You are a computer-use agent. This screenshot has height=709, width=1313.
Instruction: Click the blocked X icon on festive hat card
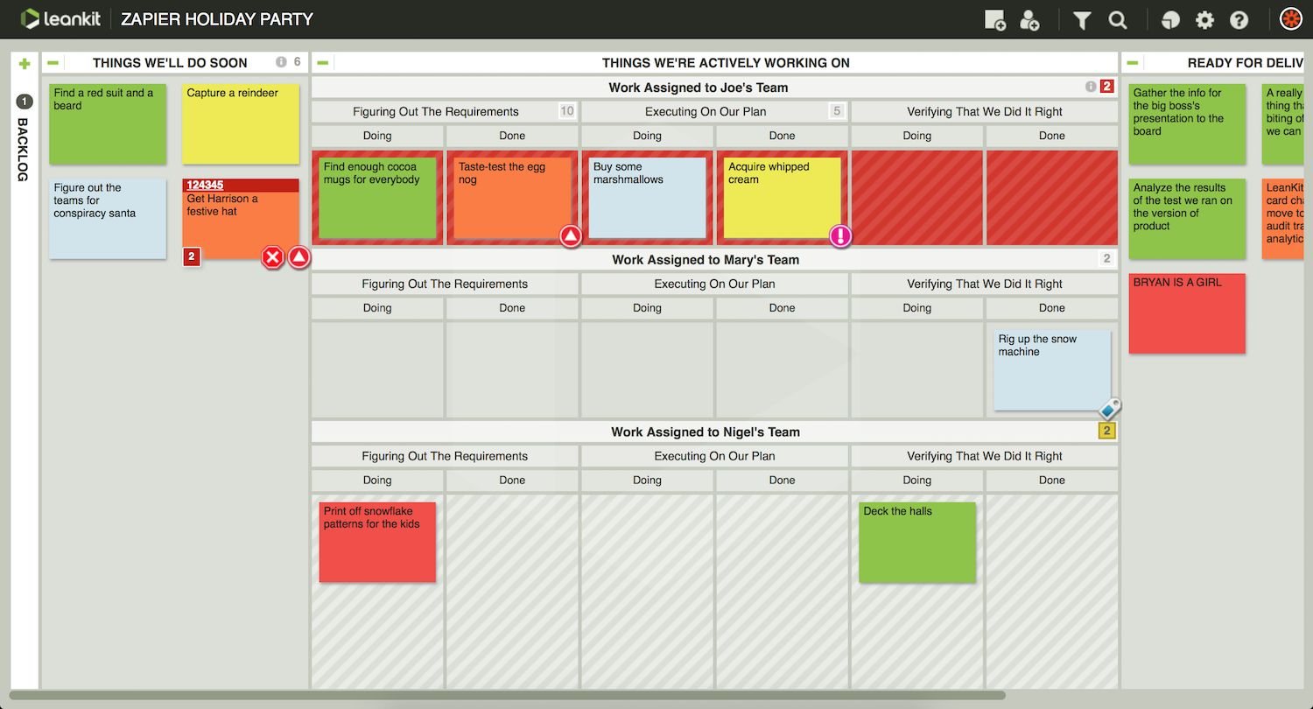[x=273, y=257]
